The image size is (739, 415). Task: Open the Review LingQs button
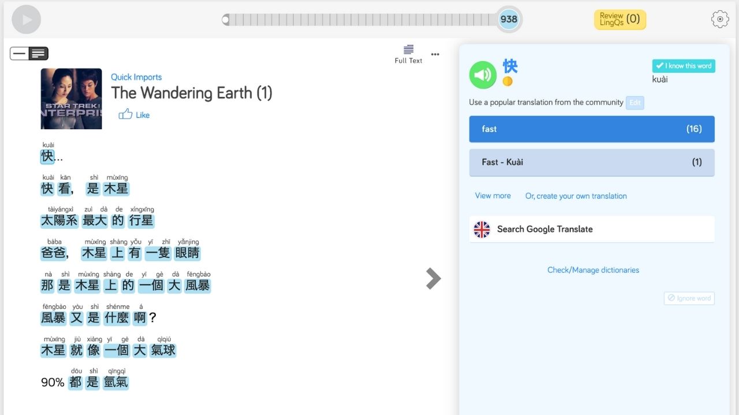619,19
